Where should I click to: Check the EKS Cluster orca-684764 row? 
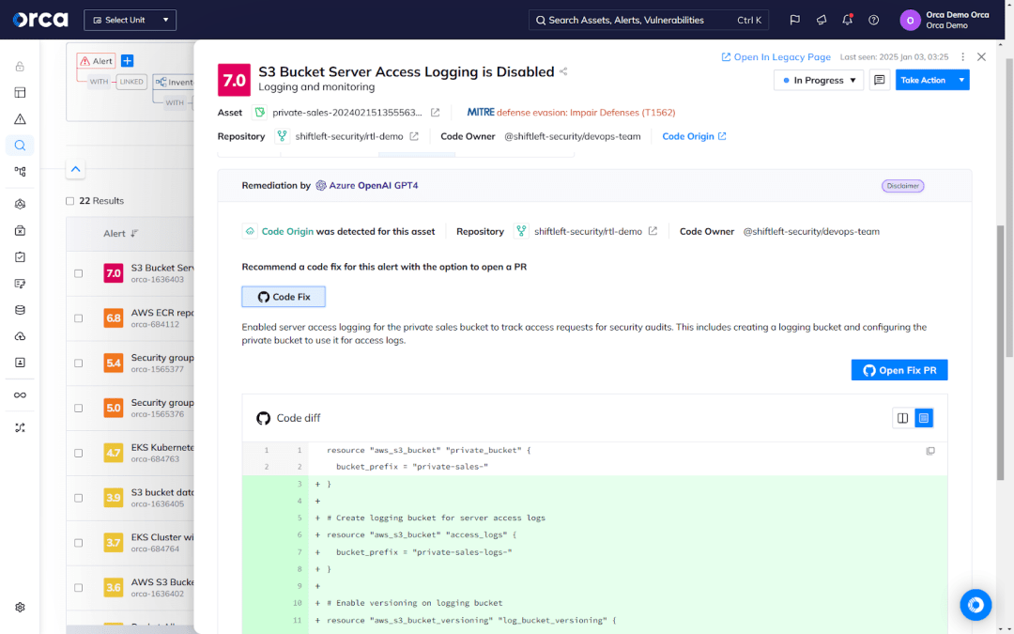coord(78,543)
